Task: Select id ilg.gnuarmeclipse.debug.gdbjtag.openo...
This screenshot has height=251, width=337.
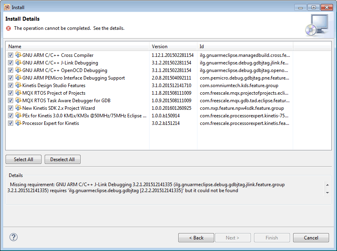Action: click(244, 70)
